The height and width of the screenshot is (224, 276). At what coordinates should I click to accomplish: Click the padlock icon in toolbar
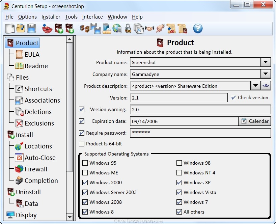[x=128, y=28]
